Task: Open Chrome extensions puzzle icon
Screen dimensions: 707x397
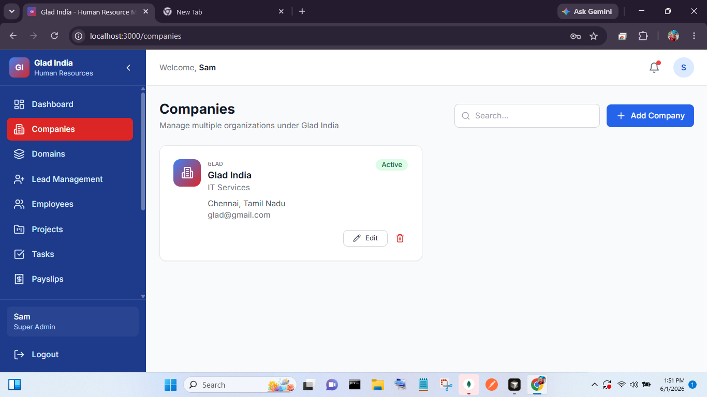Action: pyautogui.click(x=643, y=36)
